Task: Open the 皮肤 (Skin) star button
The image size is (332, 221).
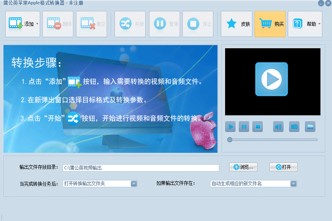Action: pos(237,24)
